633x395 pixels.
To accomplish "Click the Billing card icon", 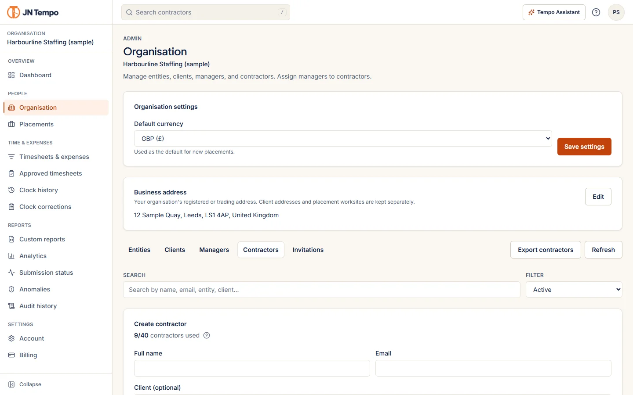I will pyautogui.click(x=11, y=355).
